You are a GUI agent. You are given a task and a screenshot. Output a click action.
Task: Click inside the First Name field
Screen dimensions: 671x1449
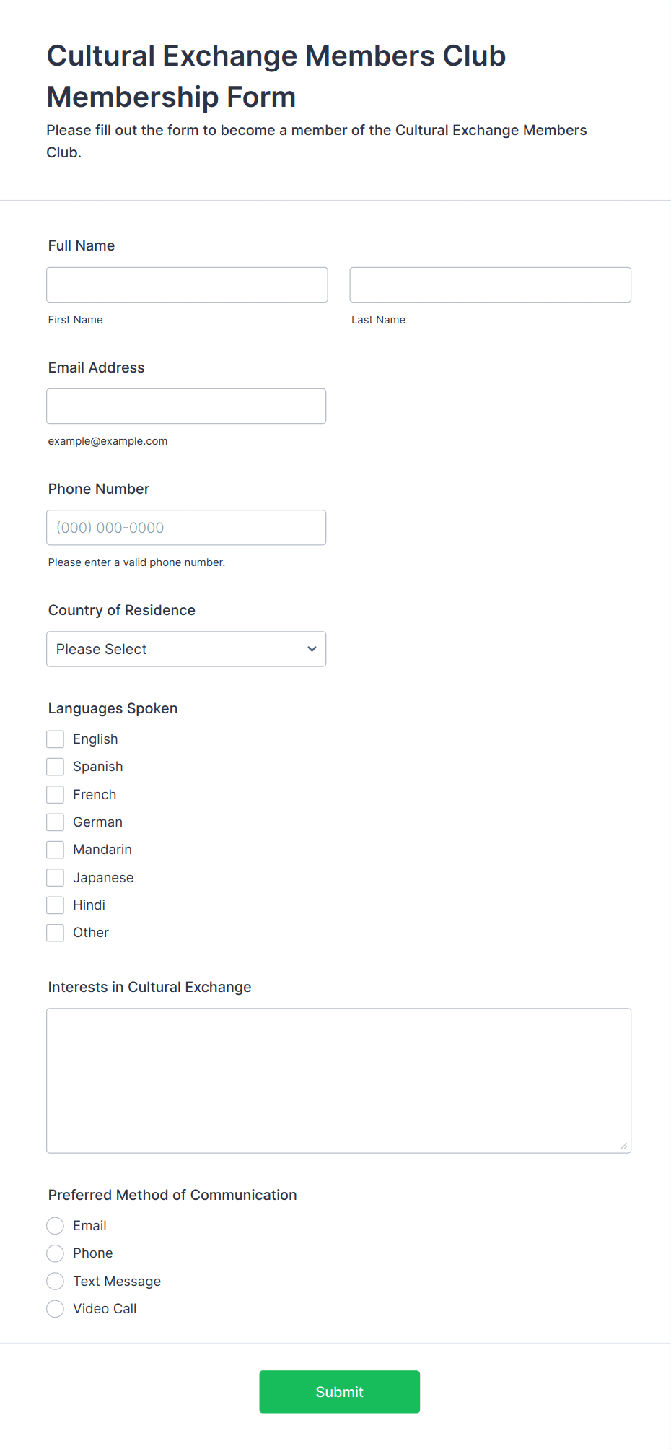[x=187, y=284]
